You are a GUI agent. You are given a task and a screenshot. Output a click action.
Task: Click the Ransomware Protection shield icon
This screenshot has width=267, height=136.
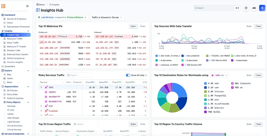coord(5,27)
